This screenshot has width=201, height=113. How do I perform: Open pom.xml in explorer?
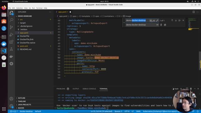pos(24,46)
